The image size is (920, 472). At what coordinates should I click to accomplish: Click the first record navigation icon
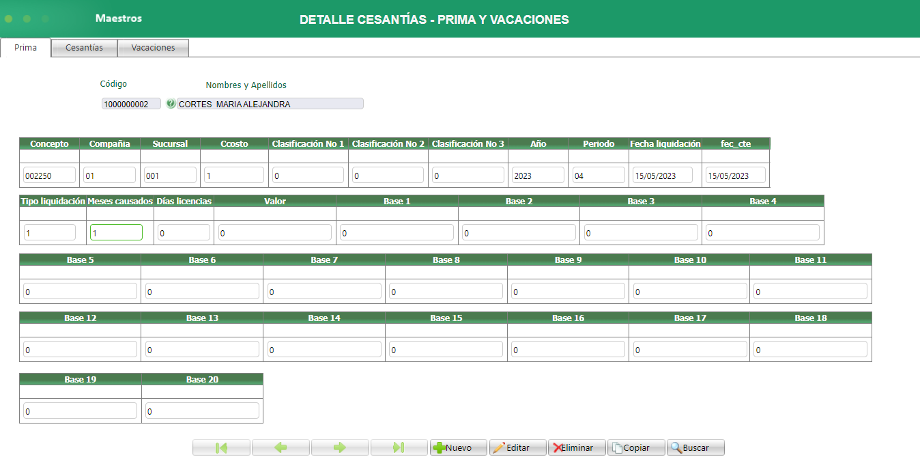[221, 447]
